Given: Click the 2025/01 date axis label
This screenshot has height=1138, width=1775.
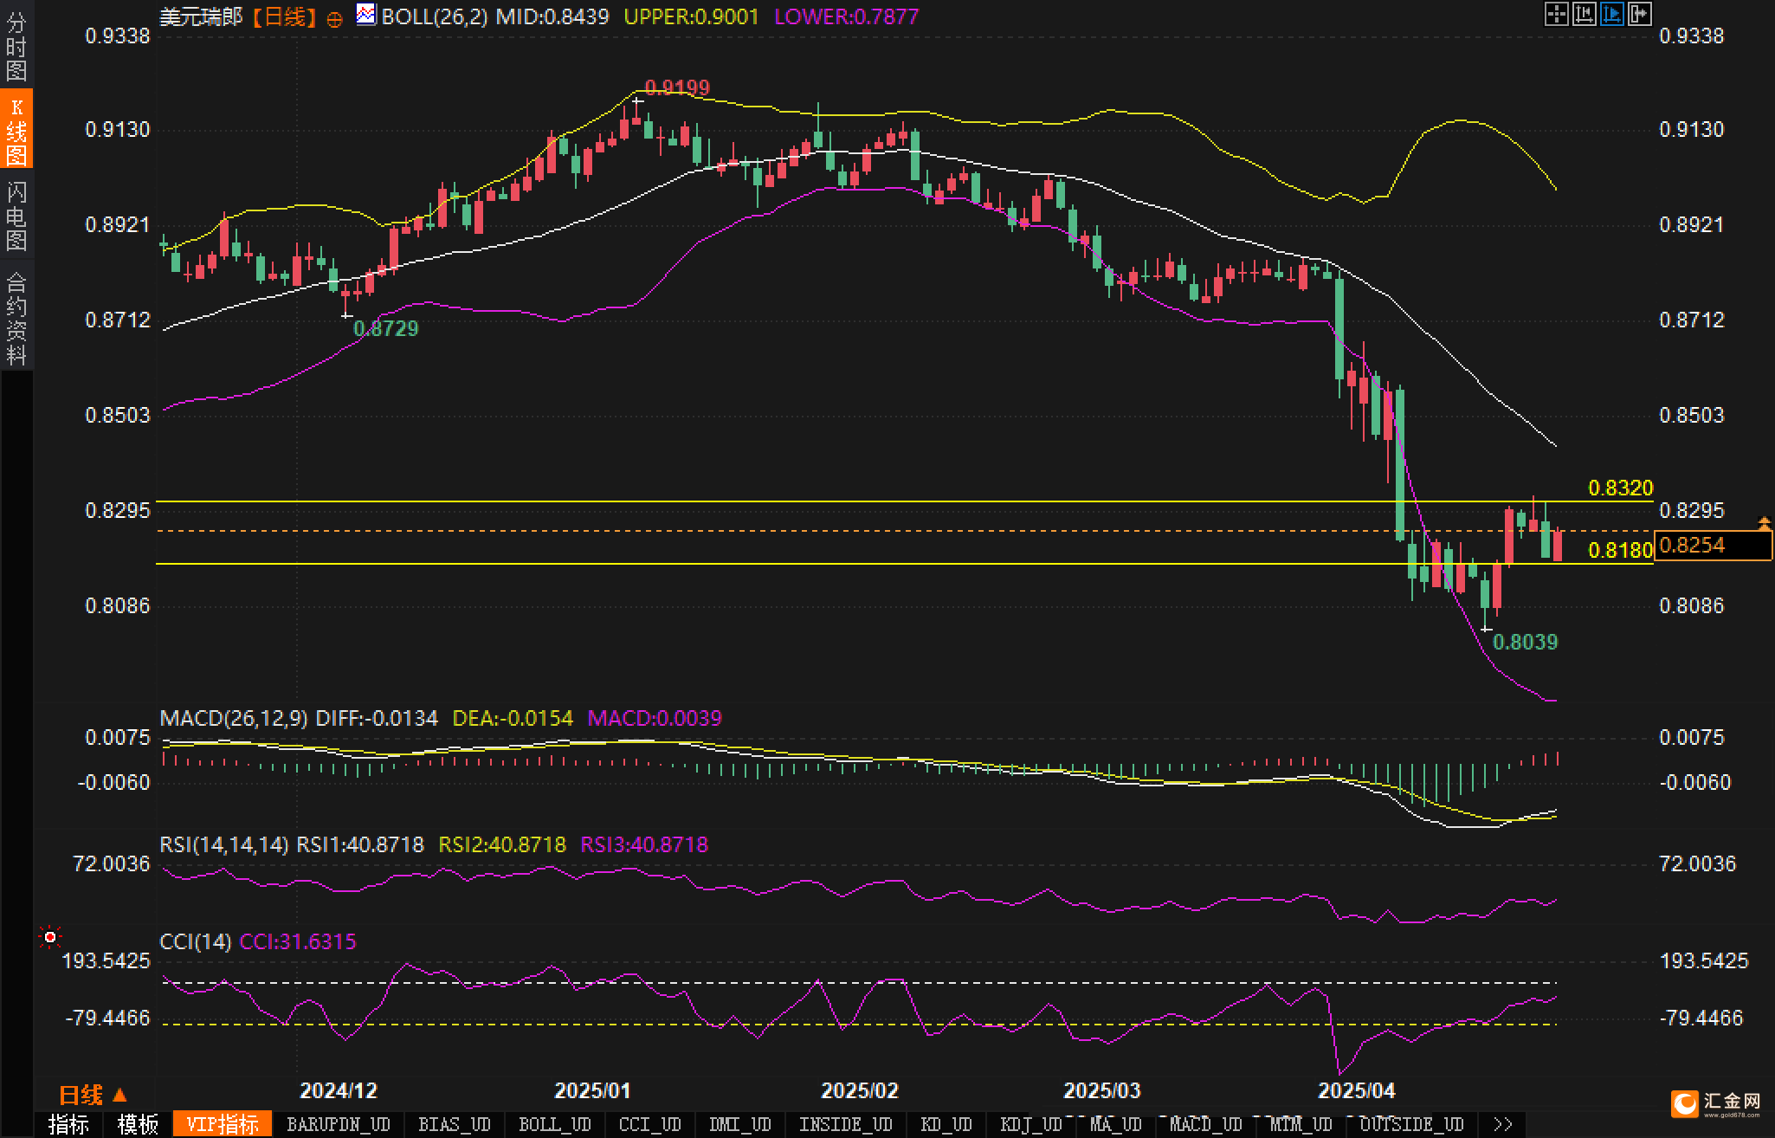Looking at the screenshot, I should [x=593, y=1090].
